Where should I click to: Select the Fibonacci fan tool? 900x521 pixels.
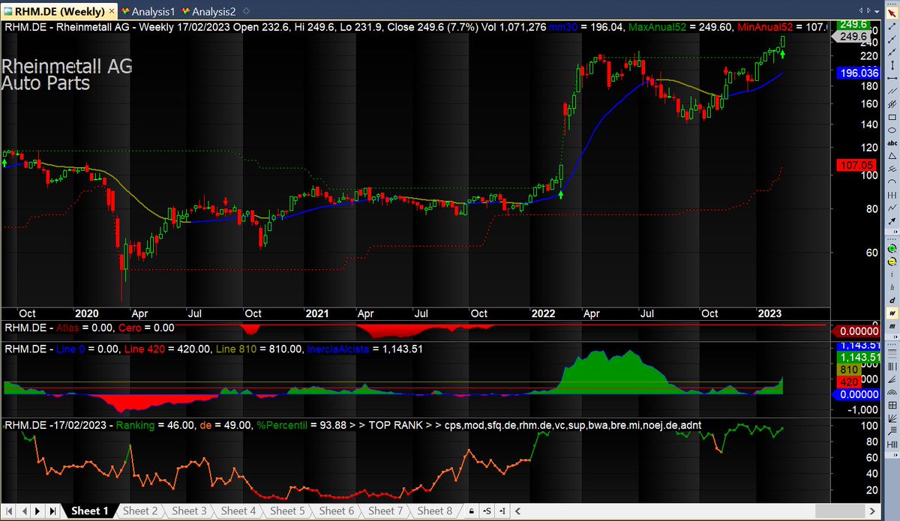pyautogui.click(x=892, y=380)
